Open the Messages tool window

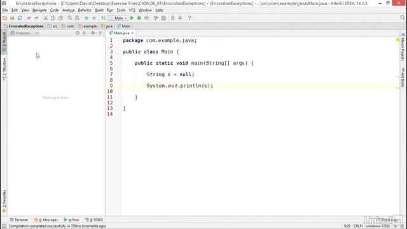pyautogui.click(x=46, y=219)
